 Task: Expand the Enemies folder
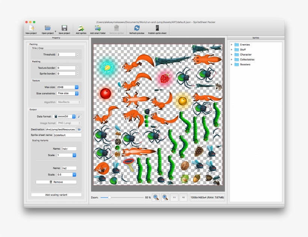pyautogui.click(x=232, y=44)
